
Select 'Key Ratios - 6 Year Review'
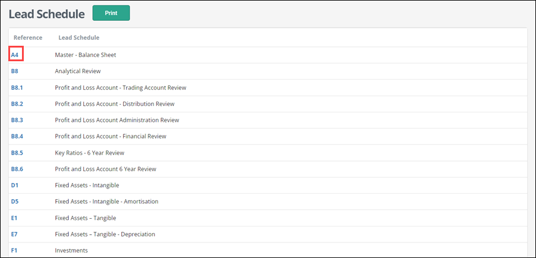90,153
